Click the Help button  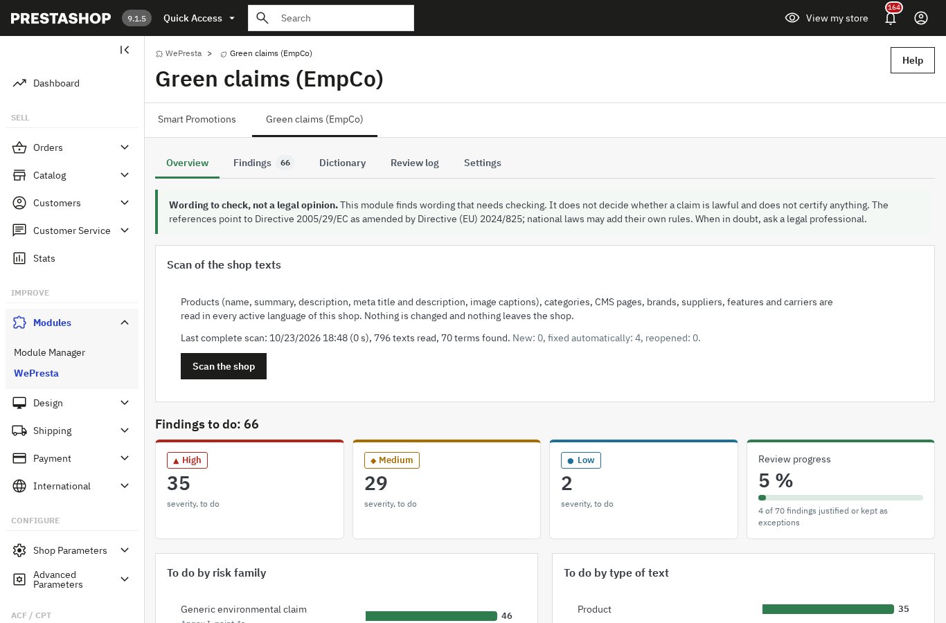click(x=913, y=60)
